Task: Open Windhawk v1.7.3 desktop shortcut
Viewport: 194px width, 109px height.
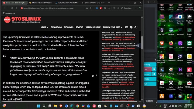Action: coord(189,19)
